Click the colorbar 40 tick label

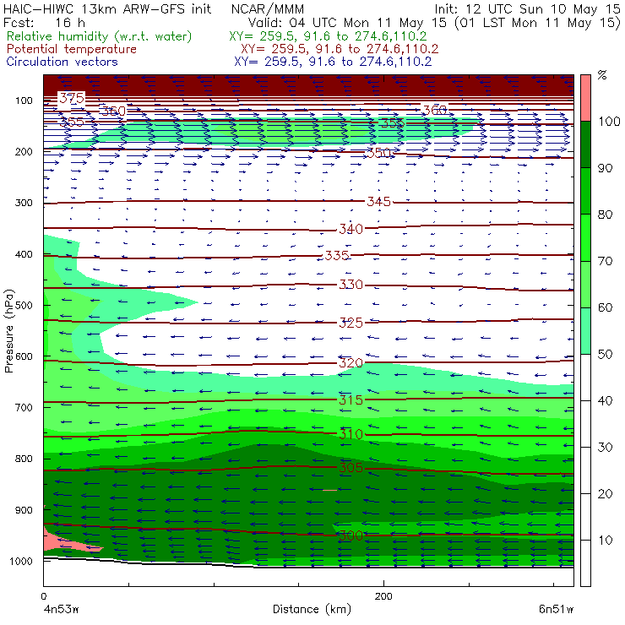pyautogui.click(x=605, y=400)
